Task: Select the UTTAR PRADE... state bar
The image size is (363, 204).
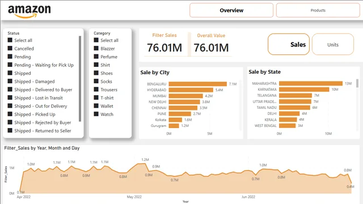Action: (295, 101)
